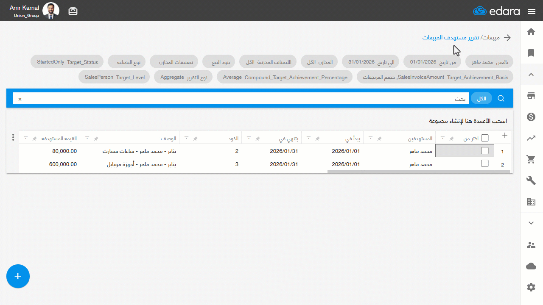Click the بائعين محمد ماهر filter chip
The image size is (543, 305).
(x=490, y=62)
